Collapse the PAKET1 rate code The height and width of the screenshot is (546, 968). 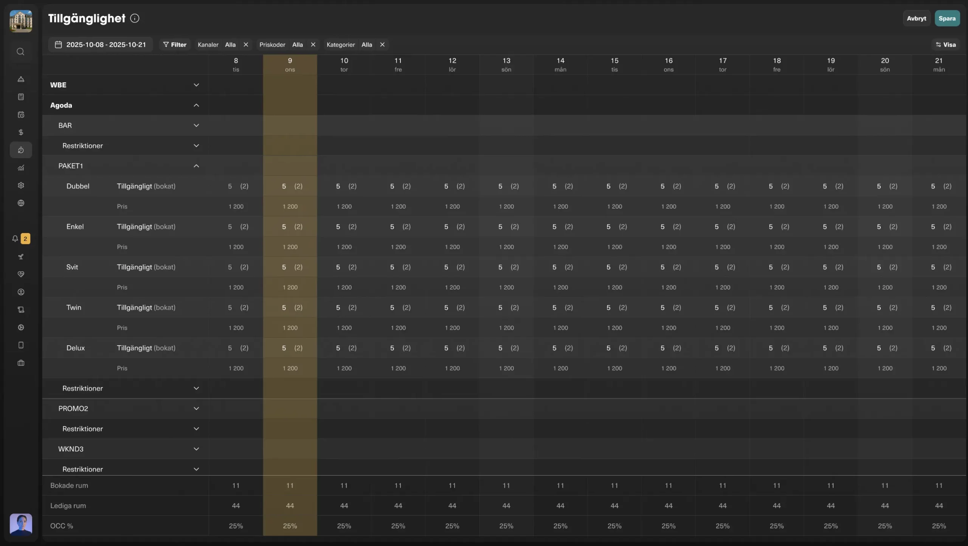click(196, 166)
